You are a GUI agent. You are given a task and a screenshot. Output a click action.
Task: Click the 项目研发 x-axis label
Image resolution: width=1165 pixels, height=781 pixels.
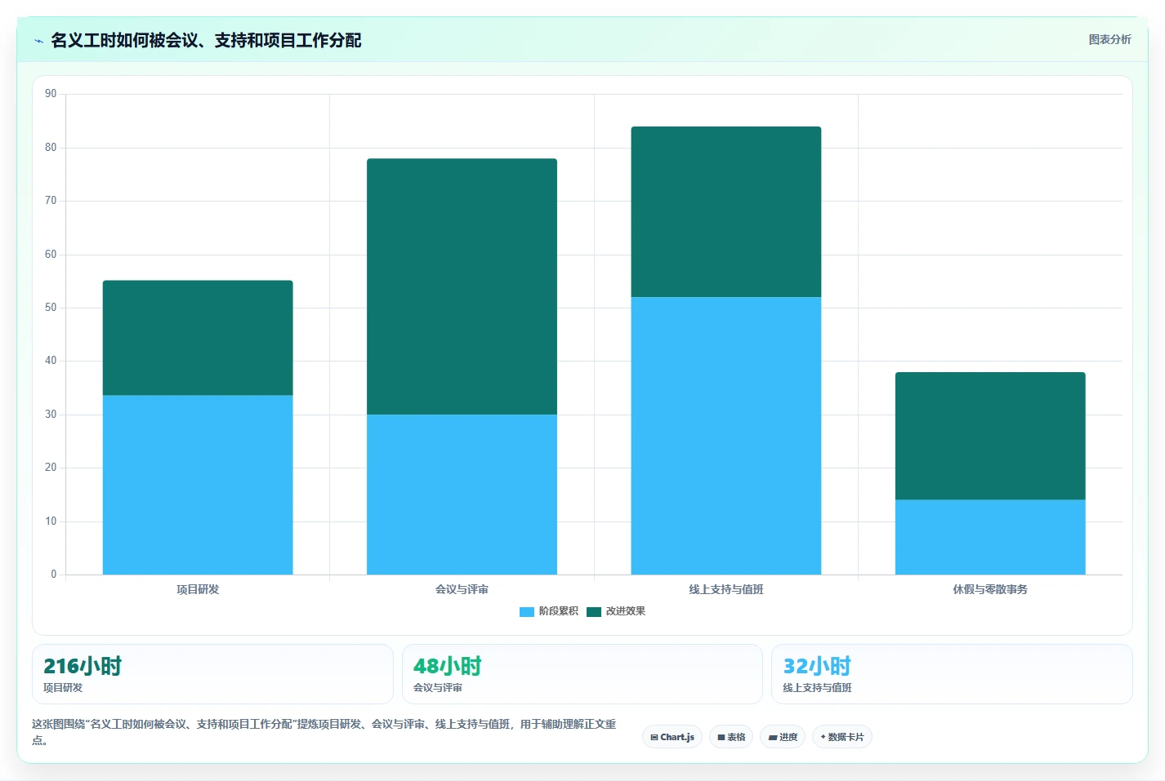click(198, 589)
